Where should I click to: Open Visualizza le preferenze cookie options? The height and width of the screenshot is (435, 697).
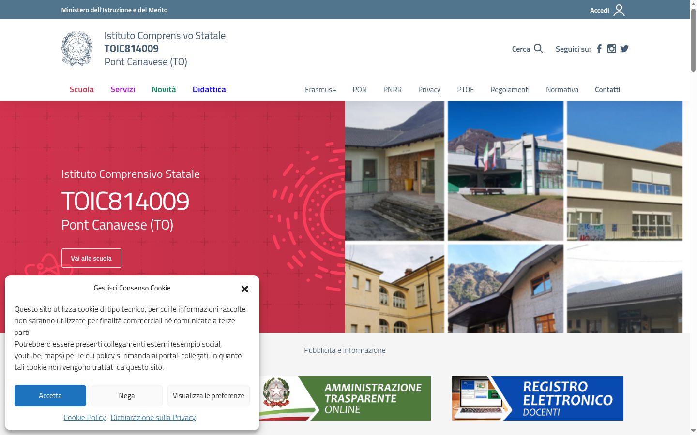pyautogui.click(x=209, y=395)
